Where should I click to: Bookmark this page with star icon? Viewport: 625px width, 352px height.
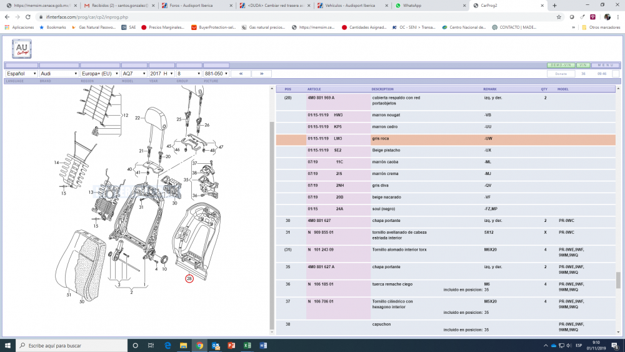559,17
